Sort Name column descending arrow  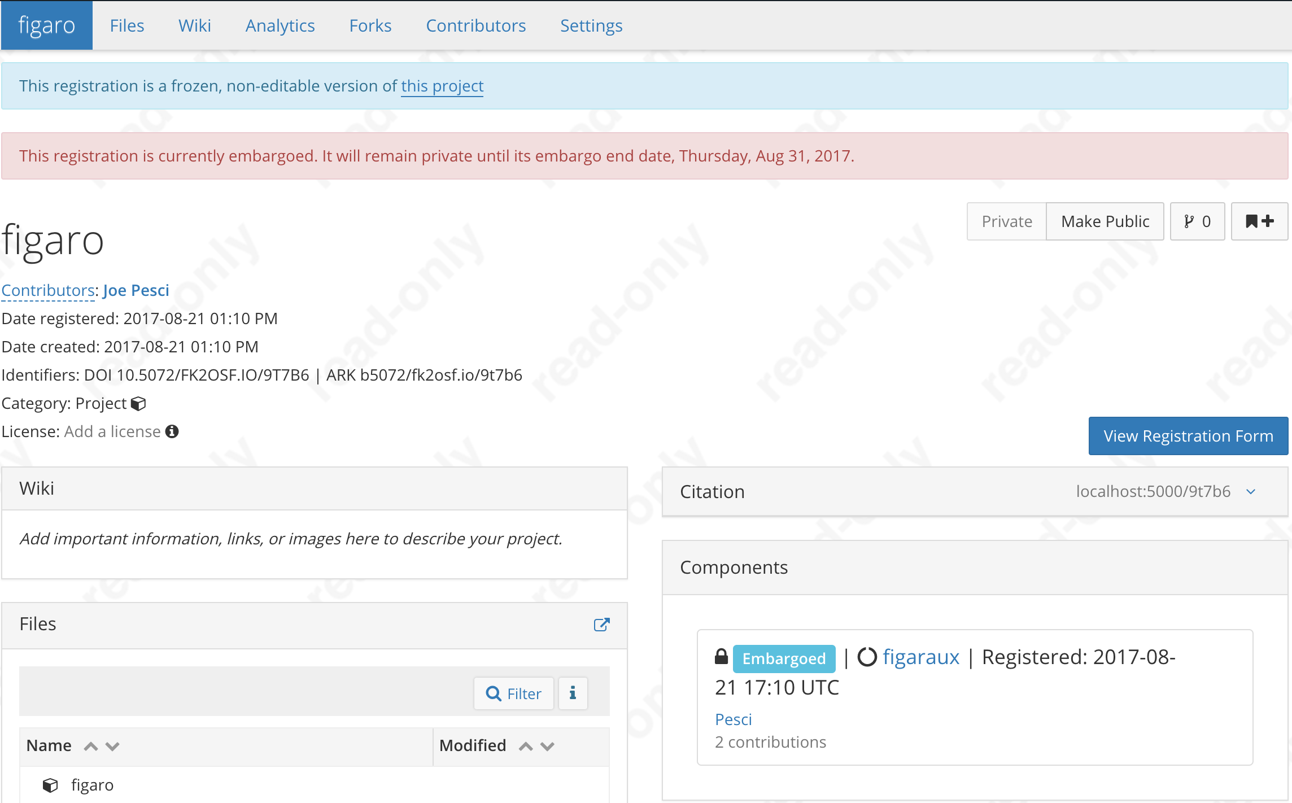coord(112,747)
